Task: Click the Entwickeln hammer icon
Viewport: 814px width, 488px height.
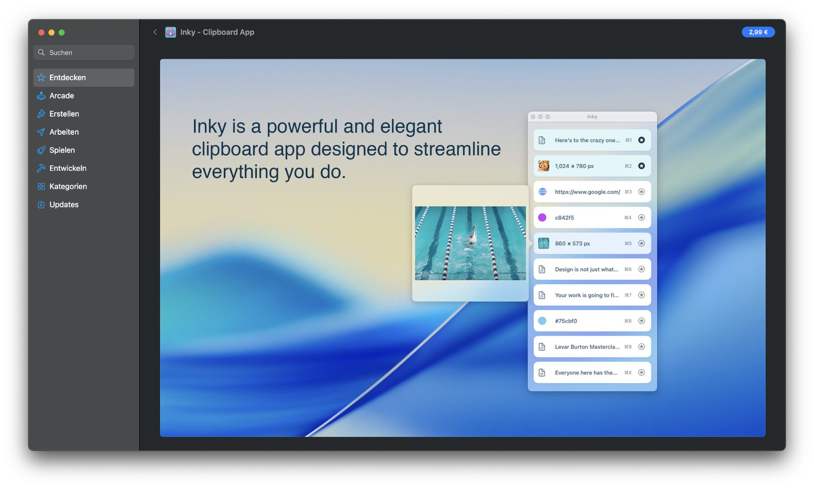Action: point(41,168)
